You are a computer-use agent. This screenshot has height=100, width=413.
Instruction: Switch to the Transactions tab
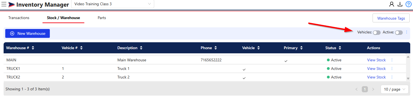click(x=19, y=18)
